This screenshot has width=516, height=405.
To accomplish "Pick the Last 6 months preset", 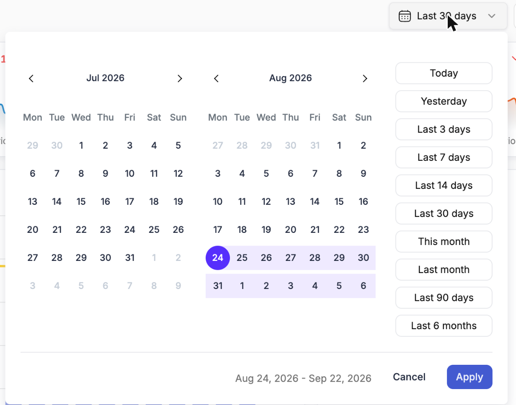I will [x=444, y=326].
